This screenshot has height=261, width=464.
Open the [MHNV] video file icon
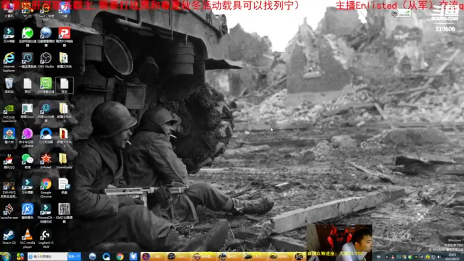coord(9,190)
